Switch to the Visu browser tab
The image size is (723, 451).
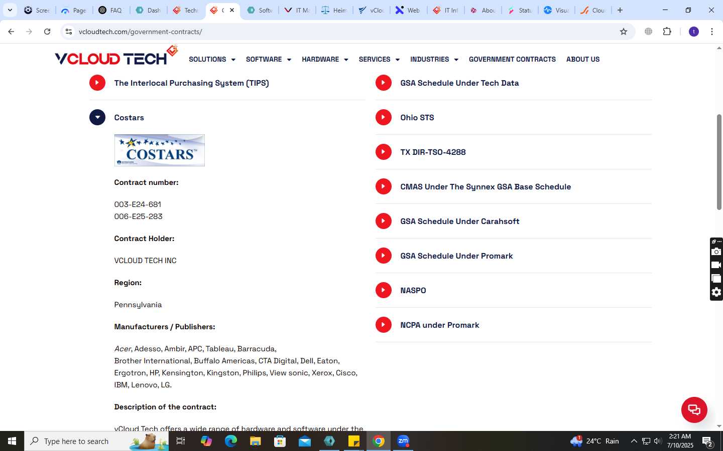[x=557, y=10]
